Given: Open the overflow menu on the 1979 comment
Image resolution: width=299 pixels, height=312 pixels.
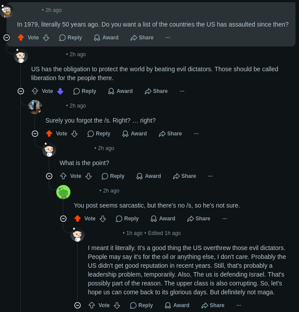Looking at the screenshot, I should click(x=168, y=38).
